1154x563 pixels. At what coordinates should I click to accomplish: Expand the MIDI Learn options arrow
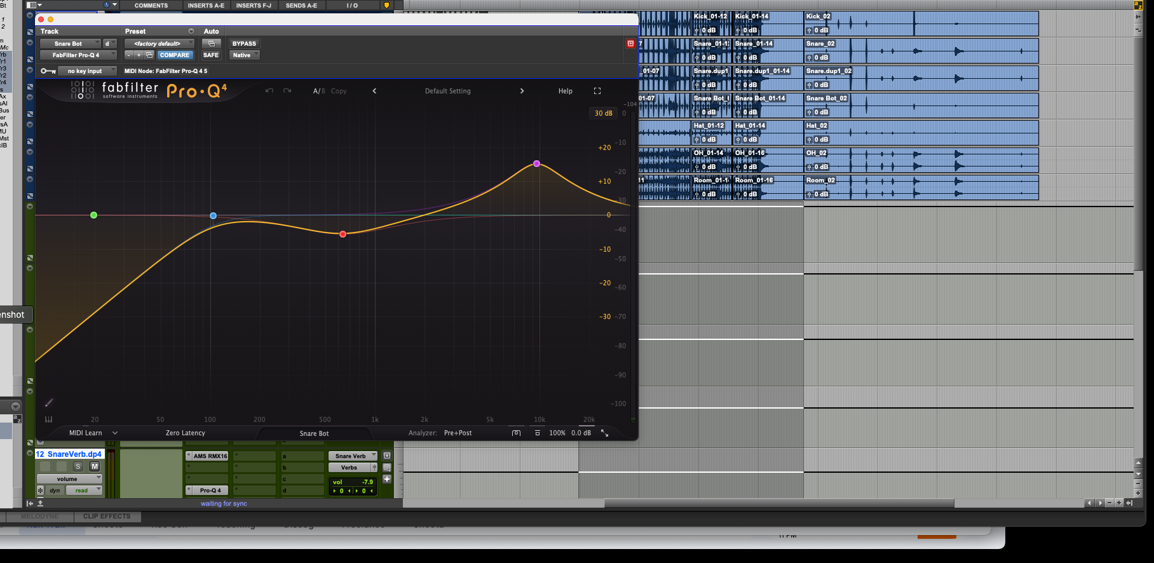115,433
